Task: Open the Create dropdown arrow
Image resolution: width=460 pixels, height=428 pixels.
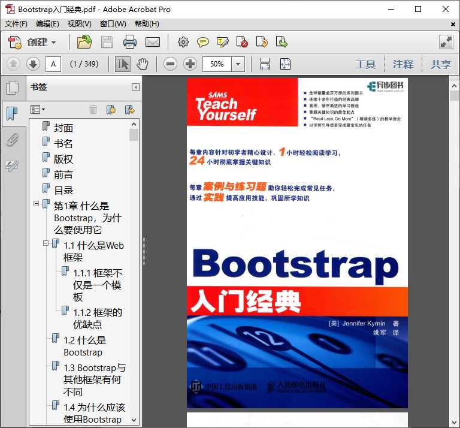Action: 54,43
